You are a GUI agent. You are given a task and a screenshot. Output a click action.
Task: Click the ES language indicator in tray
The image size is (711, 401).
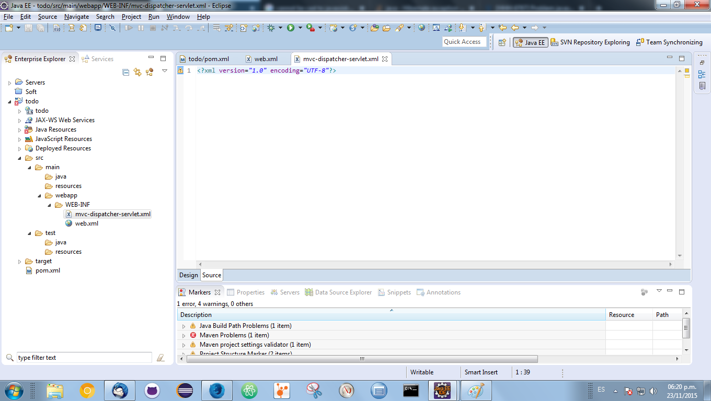[601, 390]
